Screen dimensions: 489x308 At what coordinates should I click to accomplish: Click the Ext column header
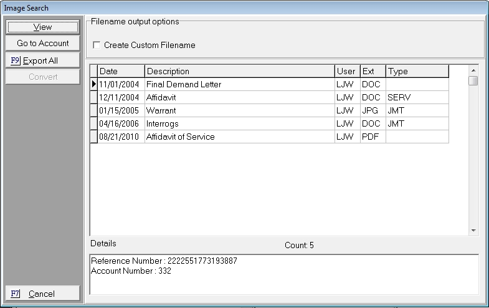[x=373, y=71]
